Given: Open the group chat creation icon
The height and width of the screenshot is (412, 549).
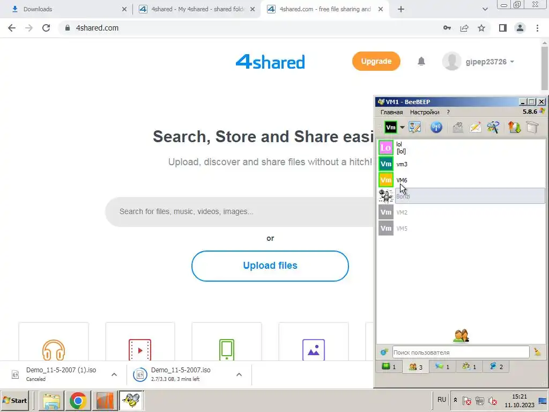Looking at the screenshot, I should (493, 128).
